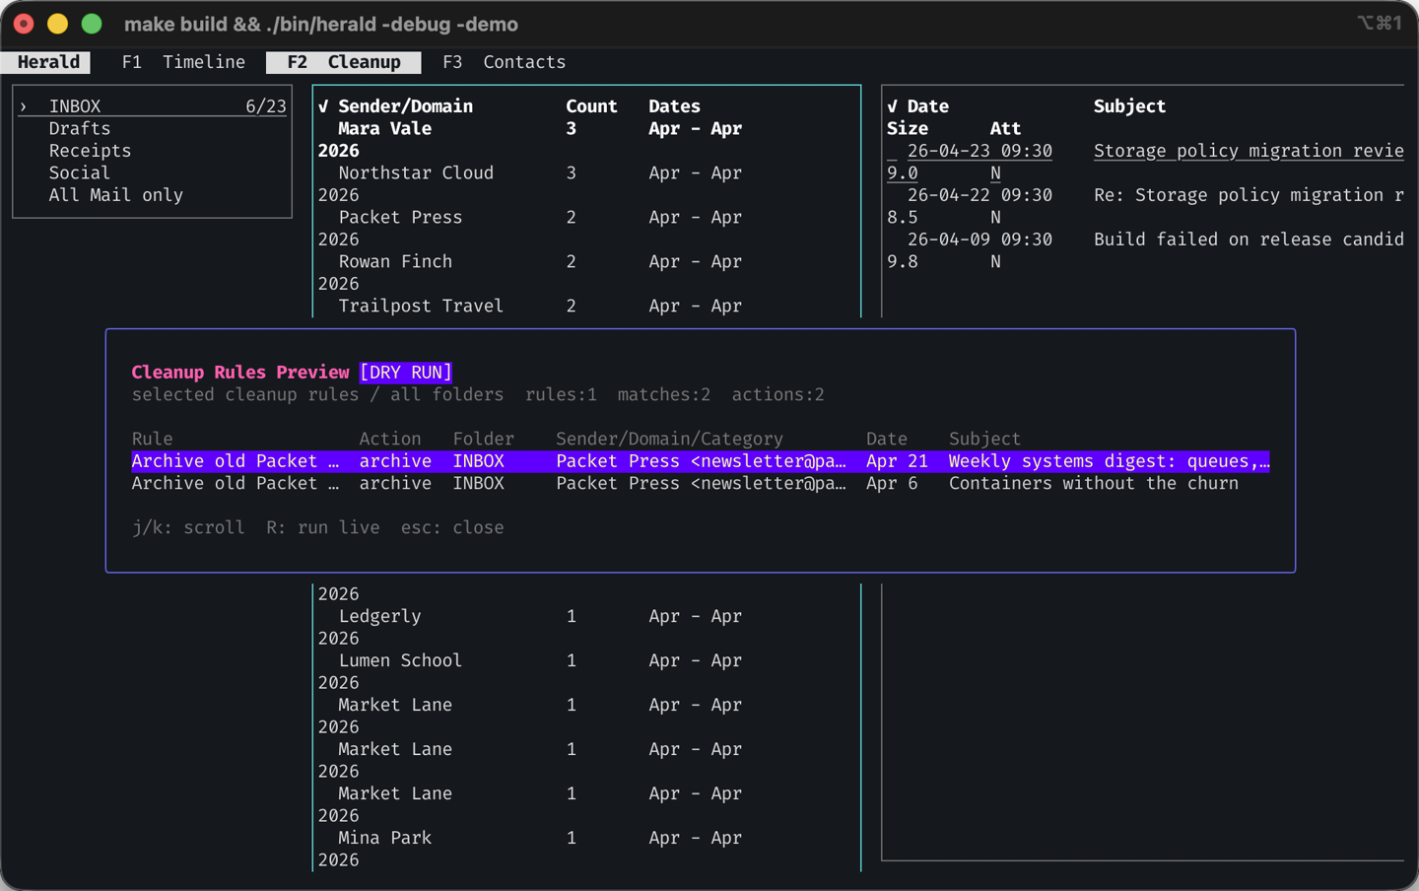
Task: Click the rules:1 summary counter
Action: click(x=561, y=394)
